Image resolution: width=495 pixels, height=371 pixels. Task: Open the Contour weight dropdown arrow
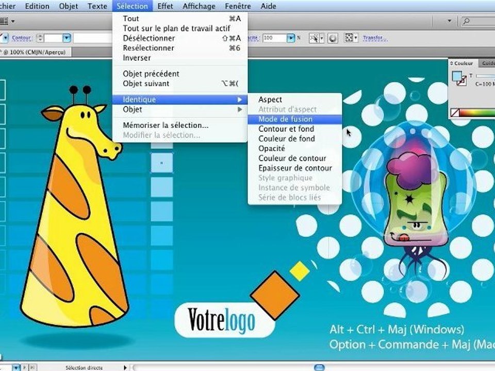pos(67,38)
